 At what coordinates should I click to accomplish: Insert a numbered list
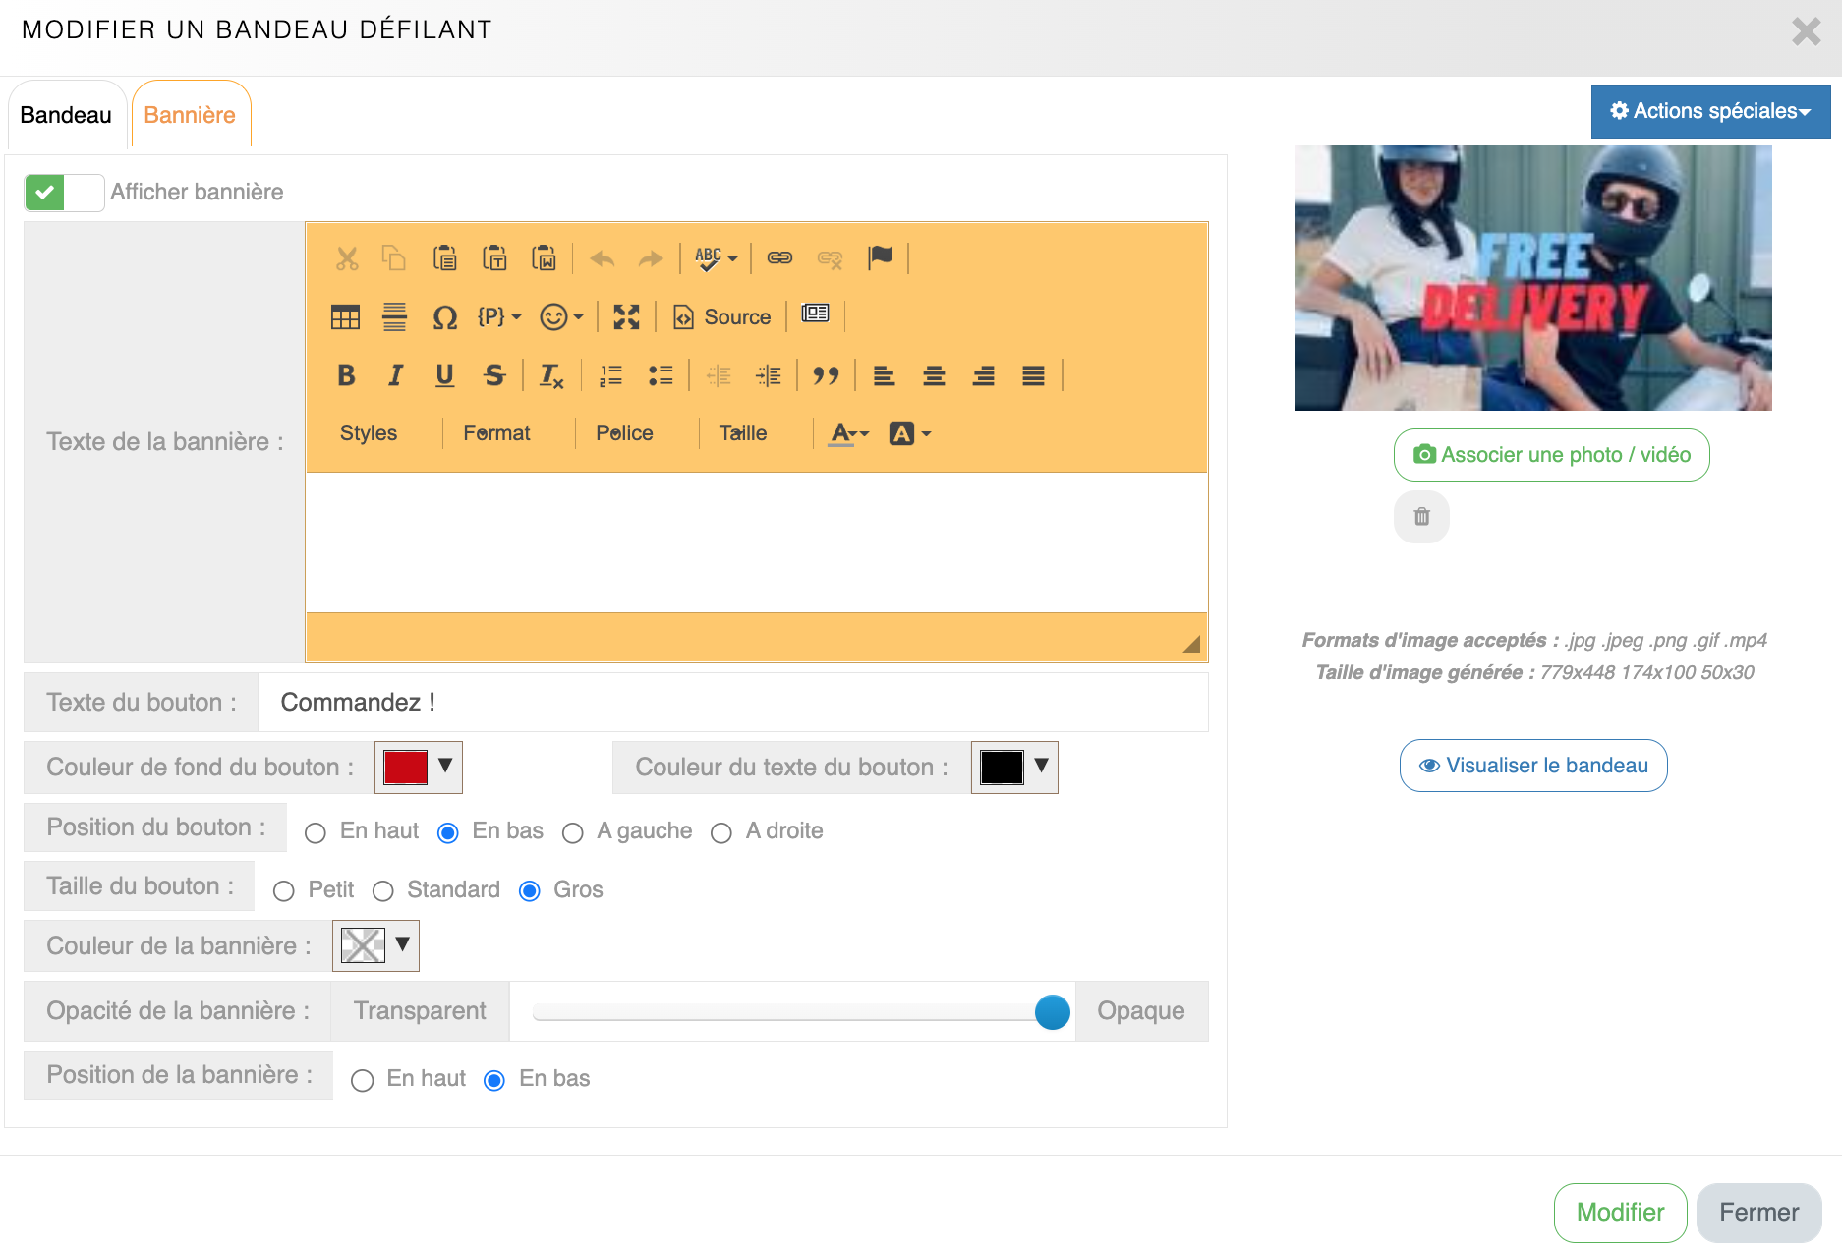(x=610, y=375)
